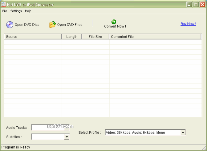207x151 pixels.
Task: Sort by the File Size column header
Action: 95,37
